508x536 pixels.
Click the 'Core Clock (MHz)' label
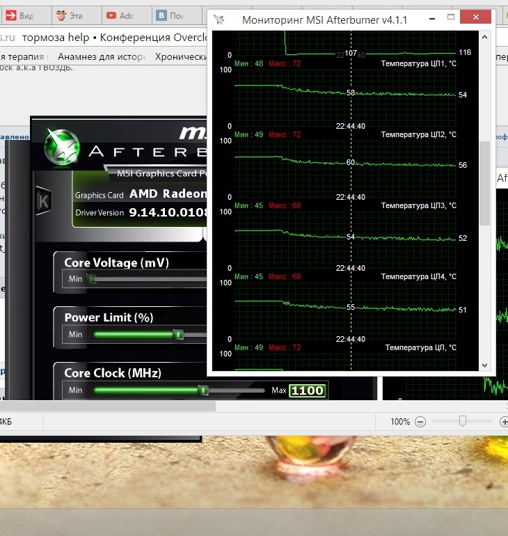pos(113,373)
